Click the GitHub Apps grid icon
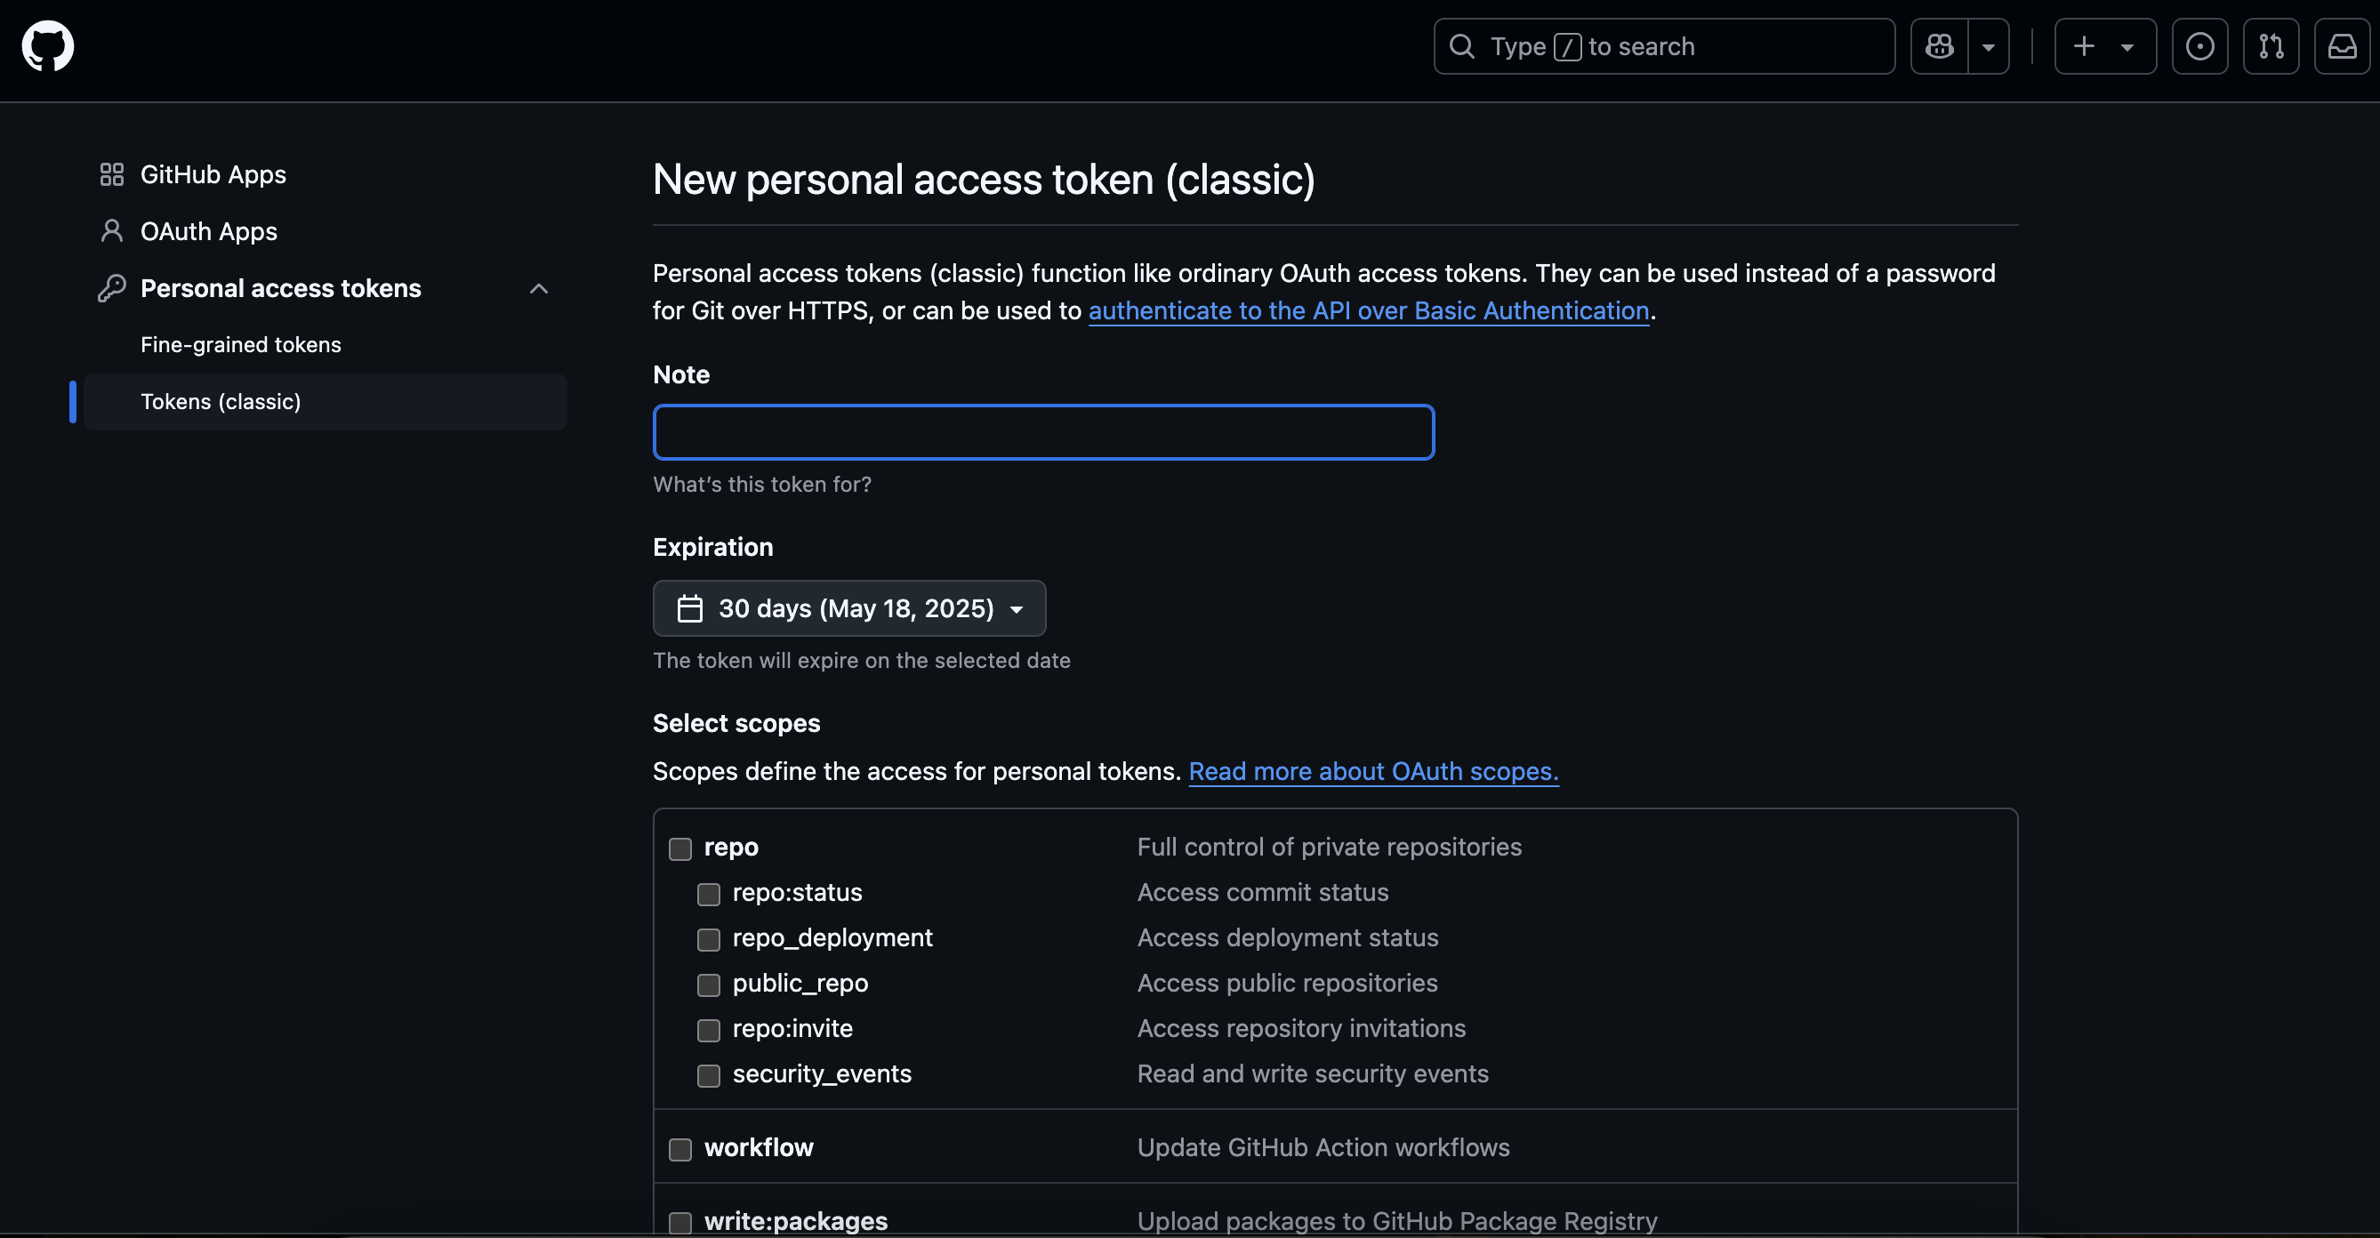The width and height of the screenshot is (2380, 1238). coord(112,174)
